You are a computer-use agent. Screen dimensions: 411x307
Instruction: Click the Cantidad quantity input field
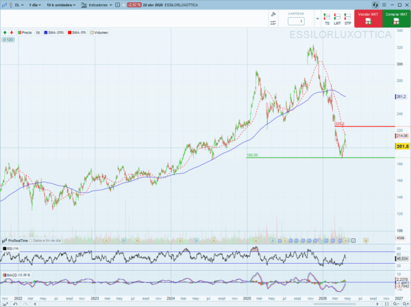[x=296, y=21]
